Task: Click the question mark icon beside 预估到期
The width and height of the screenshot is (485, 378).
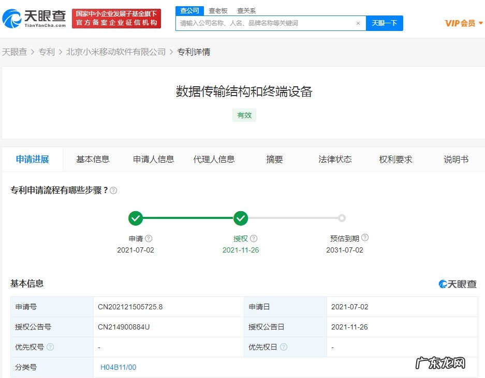Action: click(x=365, y=237)
